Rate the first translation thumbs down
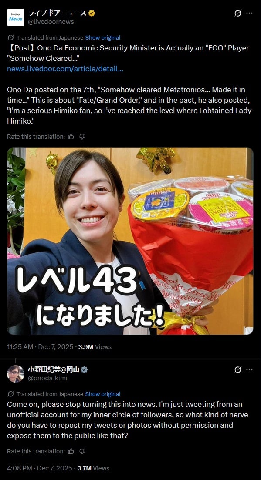Screen dimensions: 261x480 tap(82, 137)
